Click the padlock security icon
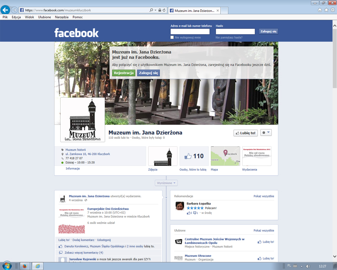The width and height of the screenshot is (337, 270). pos(160,10)
